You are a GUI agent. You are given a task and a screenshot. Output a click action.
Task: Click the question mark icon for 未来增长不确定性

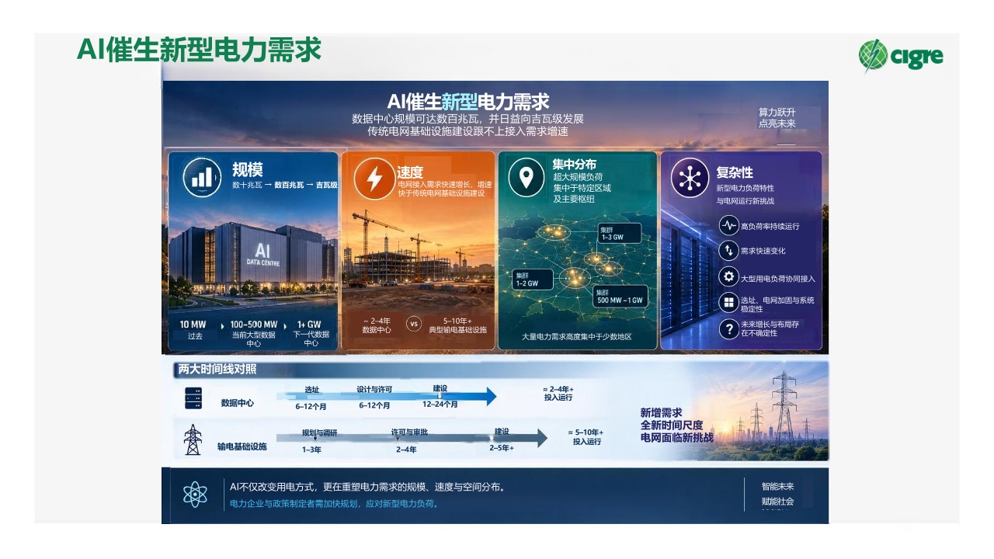coord(728,329)
